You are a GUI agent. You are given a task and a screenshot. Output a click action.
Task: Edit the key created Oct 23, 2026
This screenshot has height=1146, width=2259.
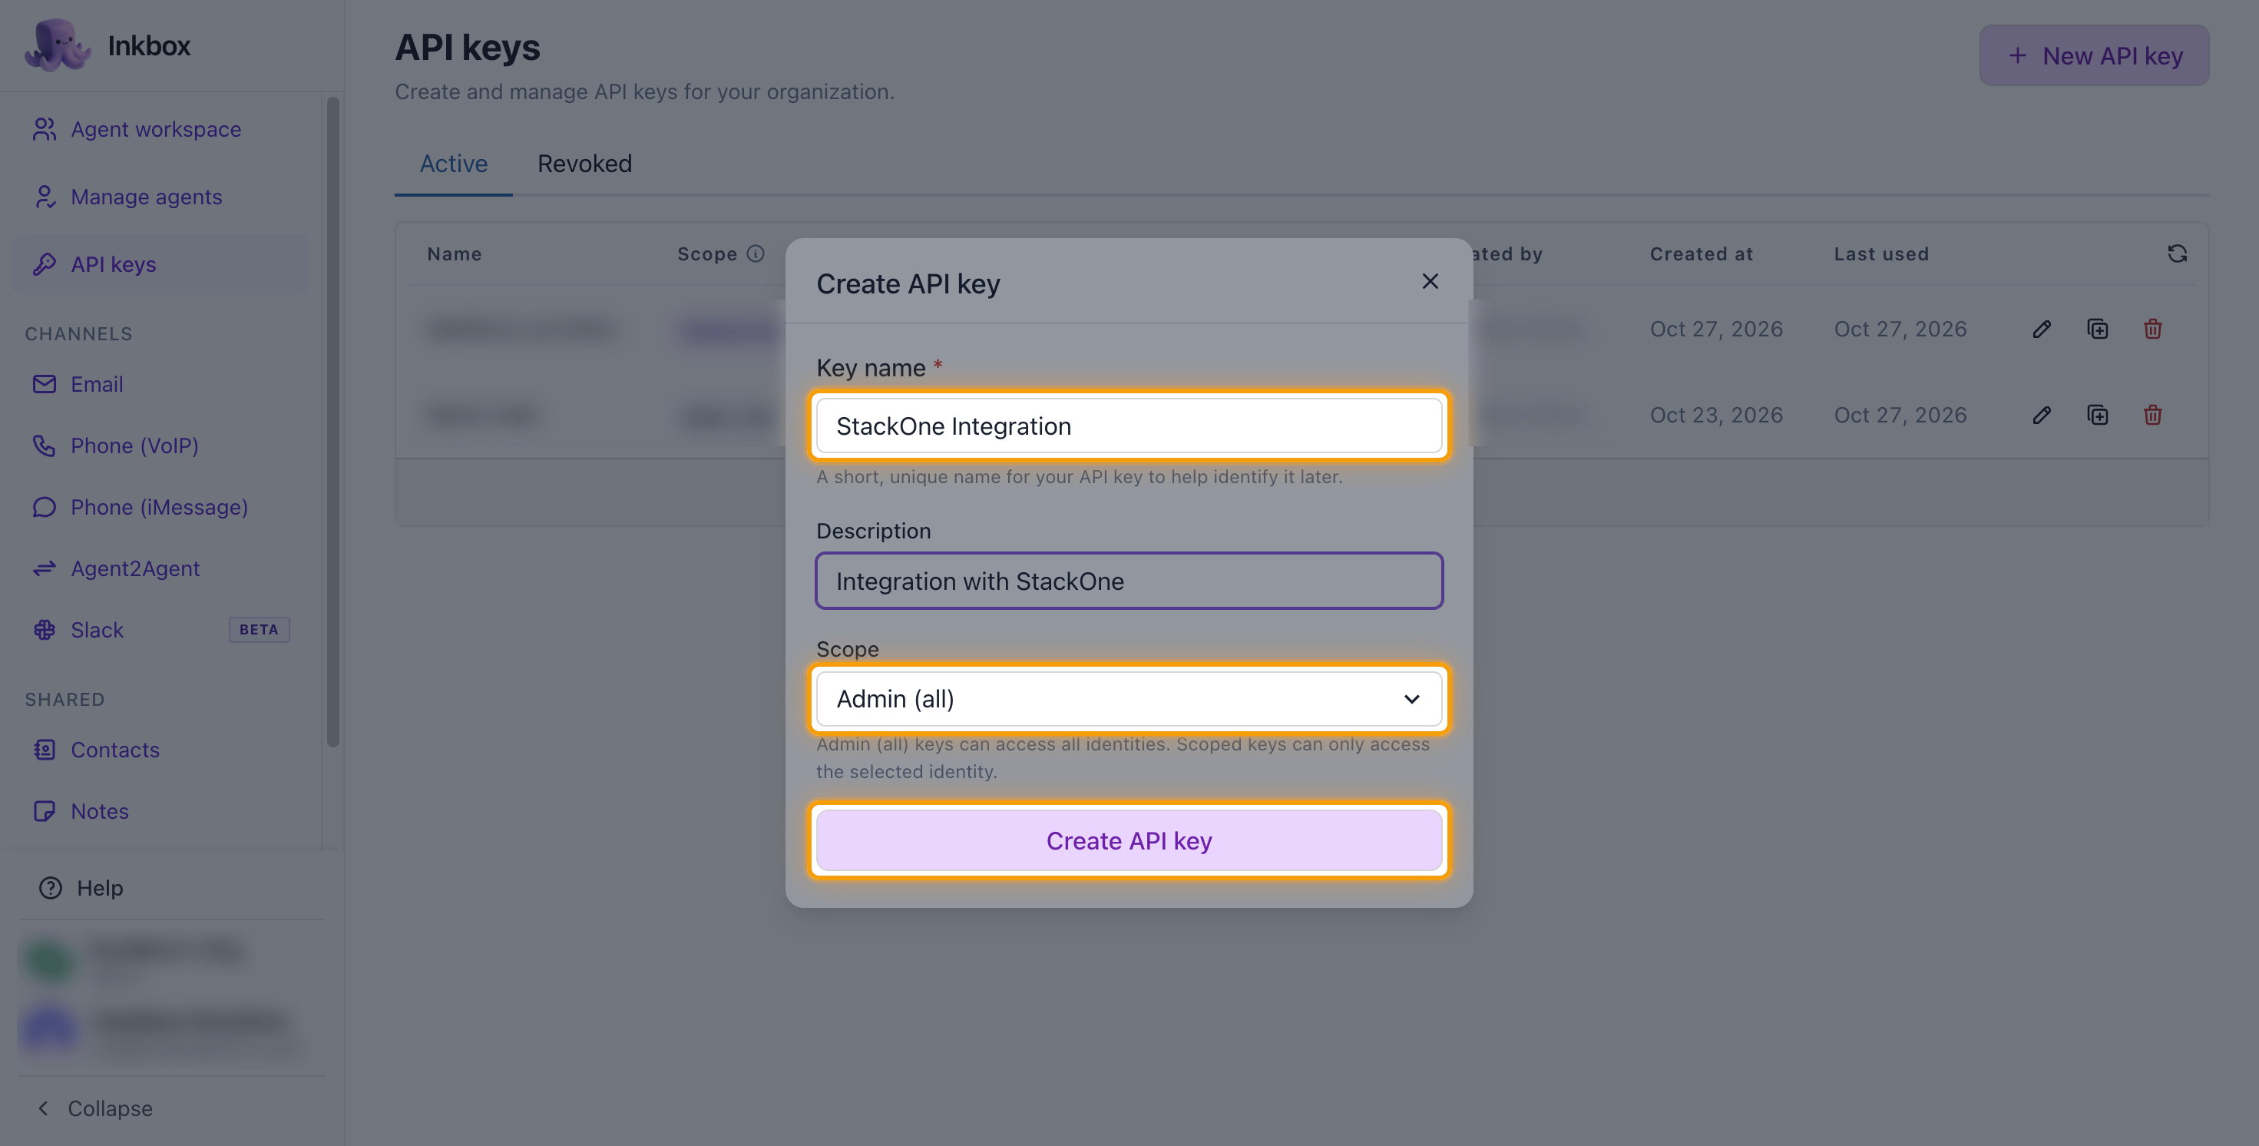pos(2042,415)
